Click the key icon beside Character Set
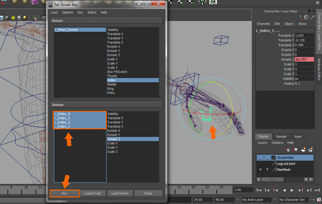 click(313, 199)
